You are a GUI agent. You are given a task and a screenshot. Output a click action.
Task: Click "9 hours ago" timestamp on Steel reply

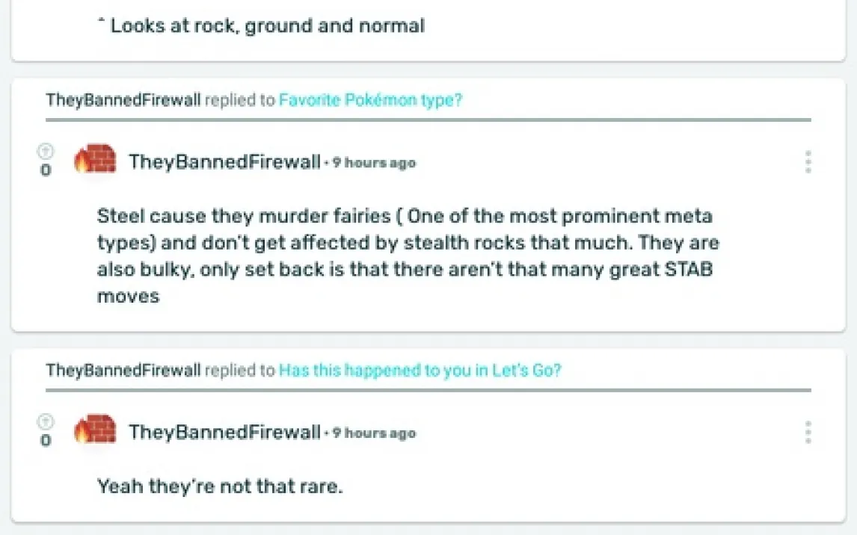[x=374, y=163]
